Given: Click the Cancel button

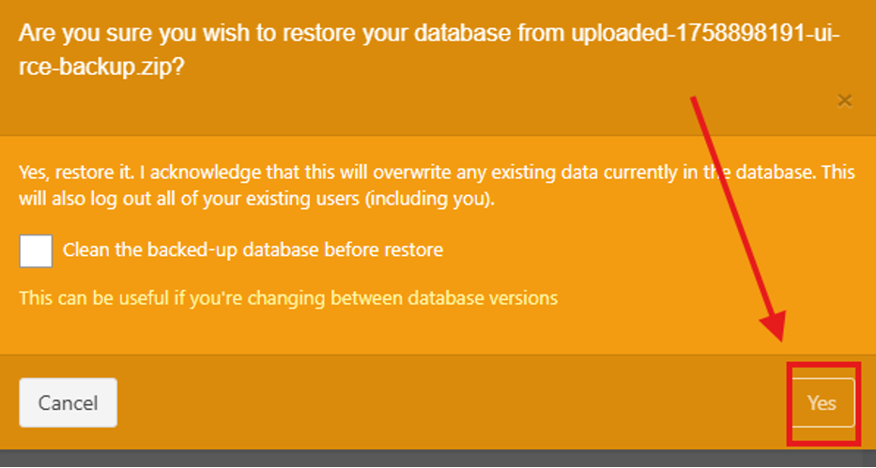Looking at the screenshot, I should coord(68,402).
